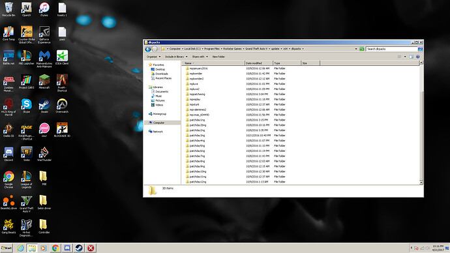
Task: Click the Explorer Back navigation arrow
Action: point(148,49)
